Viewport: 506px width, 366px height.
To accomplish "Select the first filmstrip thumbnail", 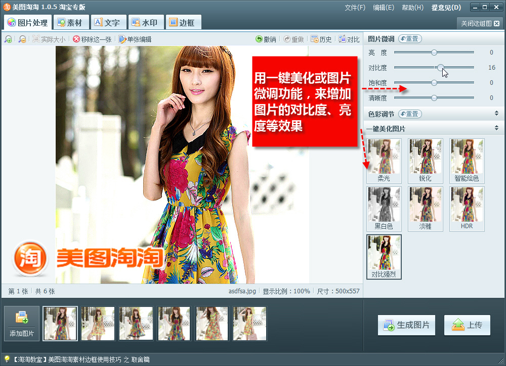I will coord(60,324).
